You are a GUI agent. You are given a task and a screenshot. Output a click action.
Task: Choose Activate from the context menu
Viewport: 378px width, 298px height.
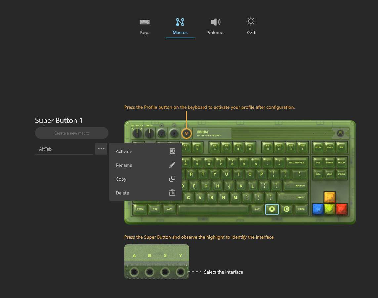pos(146,151)
